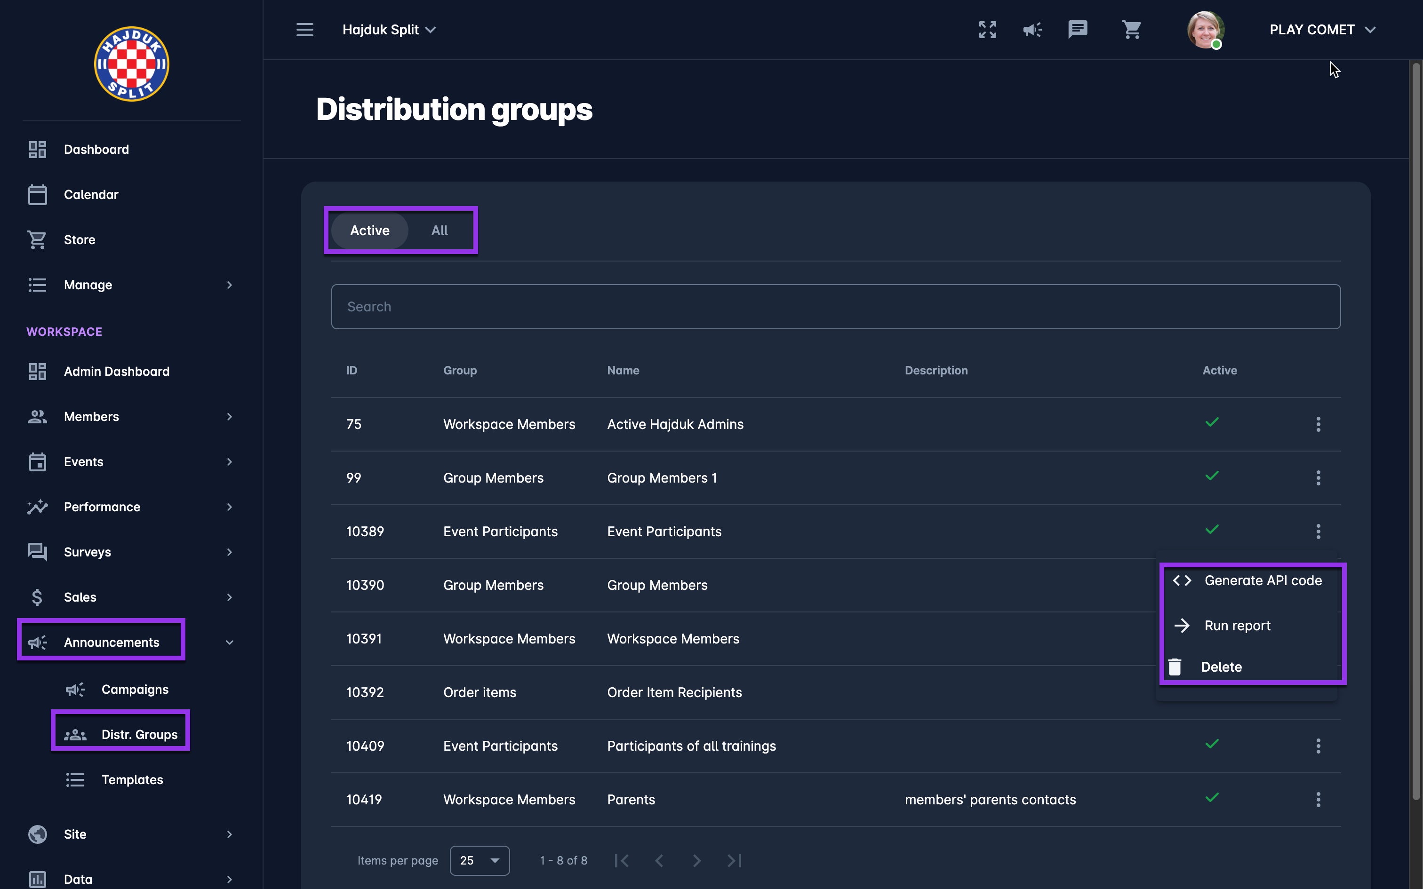
Task: Switch to the Active filter toggle
Action: pyautogui.click(x=369, y=230)
